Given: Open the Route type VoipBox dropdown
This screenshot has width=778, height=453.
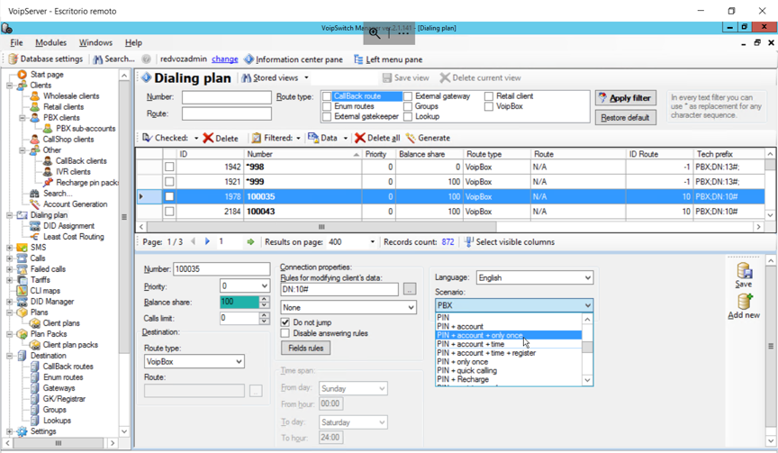Looking at the screenshot, I should [239, 362].
